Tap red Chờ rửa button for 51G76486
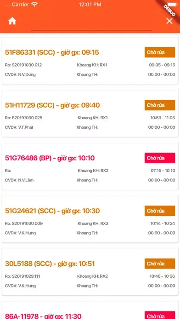Screen dimensions: 180x319 click(x=160, y=158)
